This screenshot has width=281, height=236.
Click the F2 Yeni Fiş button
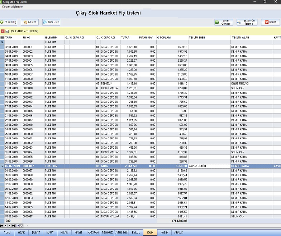pyautogui.click(x=9, y=22)
